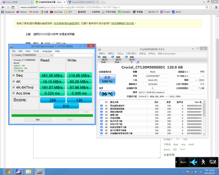Select the airplane performance mode icon
The image size is (219, 175).
pos(193,162)
